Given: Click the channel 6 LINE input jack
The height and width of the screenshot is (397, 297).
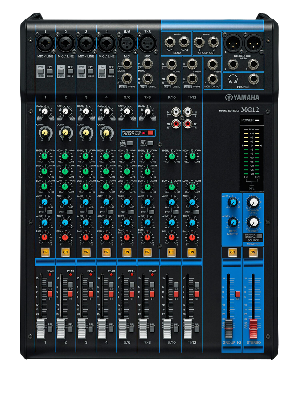Looking at the screenshot, I should point(127,79).
